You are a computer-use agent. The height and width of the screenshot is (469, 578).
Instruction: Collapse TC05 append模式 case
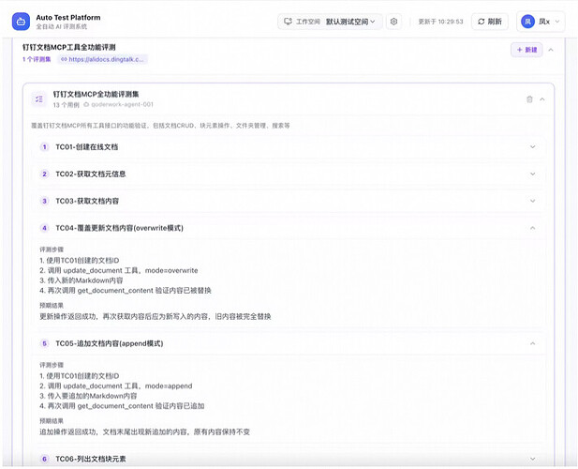(532, 343)
